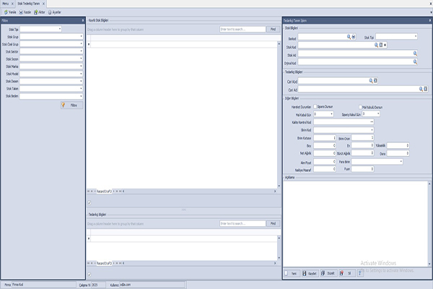Enable the Sipariş Durdur checkbox
Viewport: 433px width, 289px height.
click(x=315, y=106)
